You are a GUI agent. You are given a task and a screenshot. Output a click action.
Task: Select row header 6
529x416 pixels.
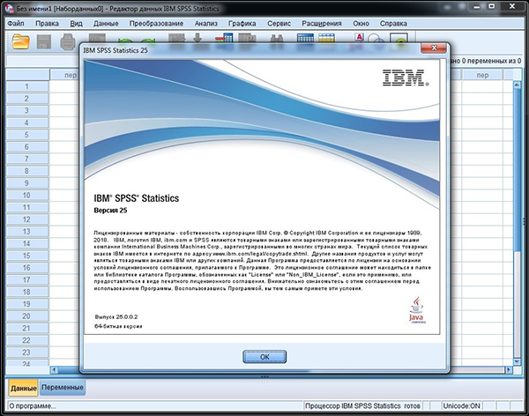[27, 147]
